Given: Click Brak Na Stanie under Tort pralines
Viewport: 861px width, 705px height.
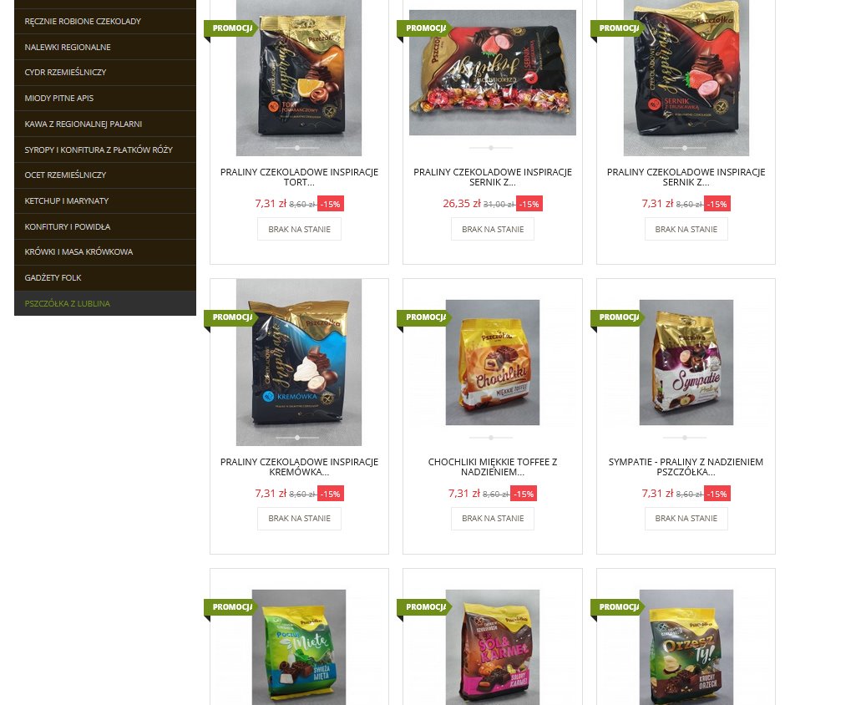Looking at the screenshot, I should pyautogui.click(x=299, y=229).
